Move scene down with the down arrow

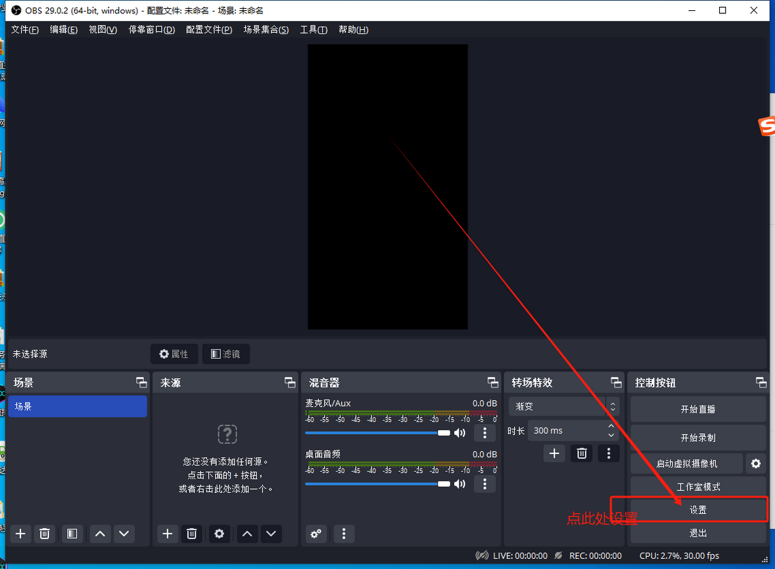coord(124,533)
